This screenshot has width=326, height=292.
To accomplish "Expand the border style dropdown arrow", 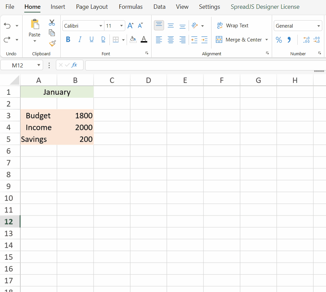I will [x=123, y=40].
